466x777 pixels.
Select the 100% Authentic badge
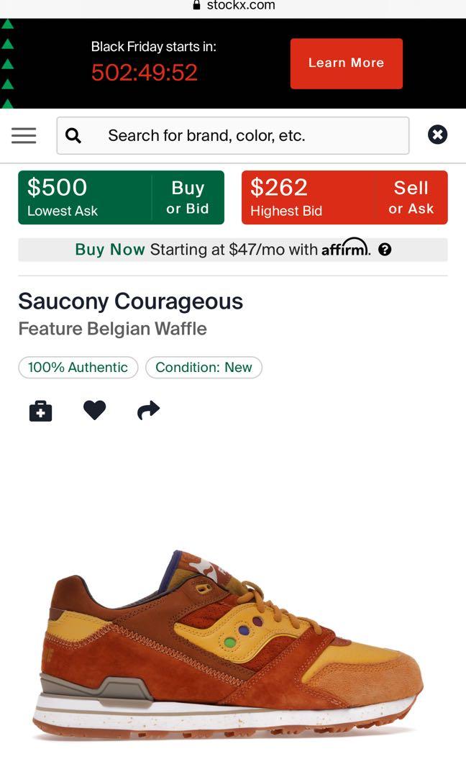[78, 367]
